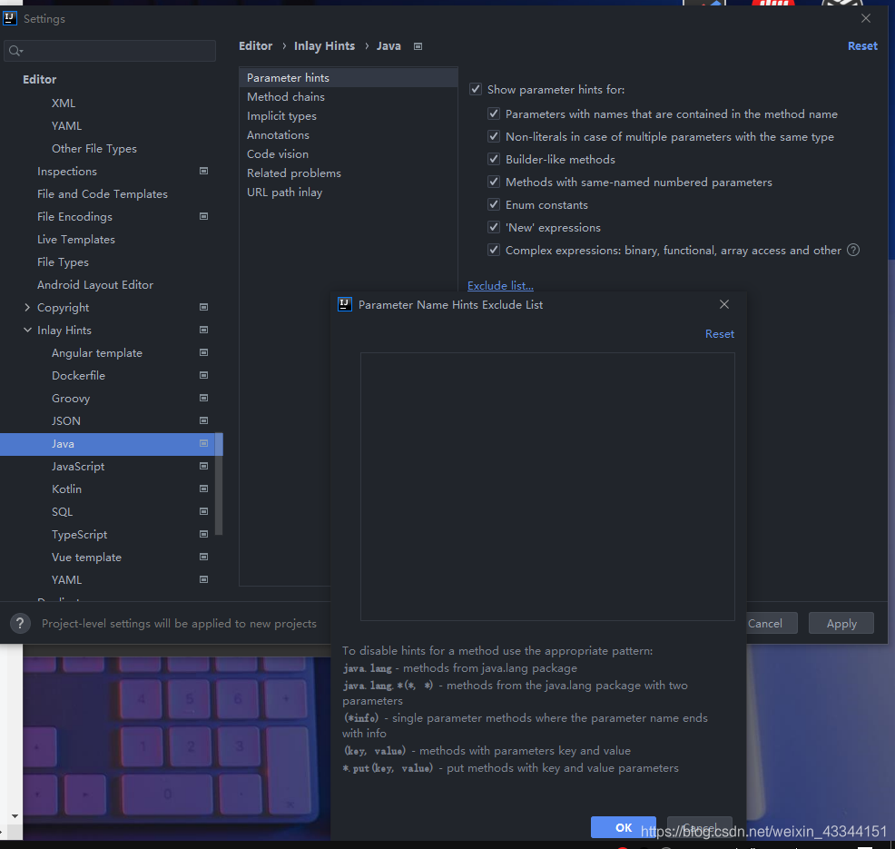Click the project-level icon beside Copyright

coord(203,307)
